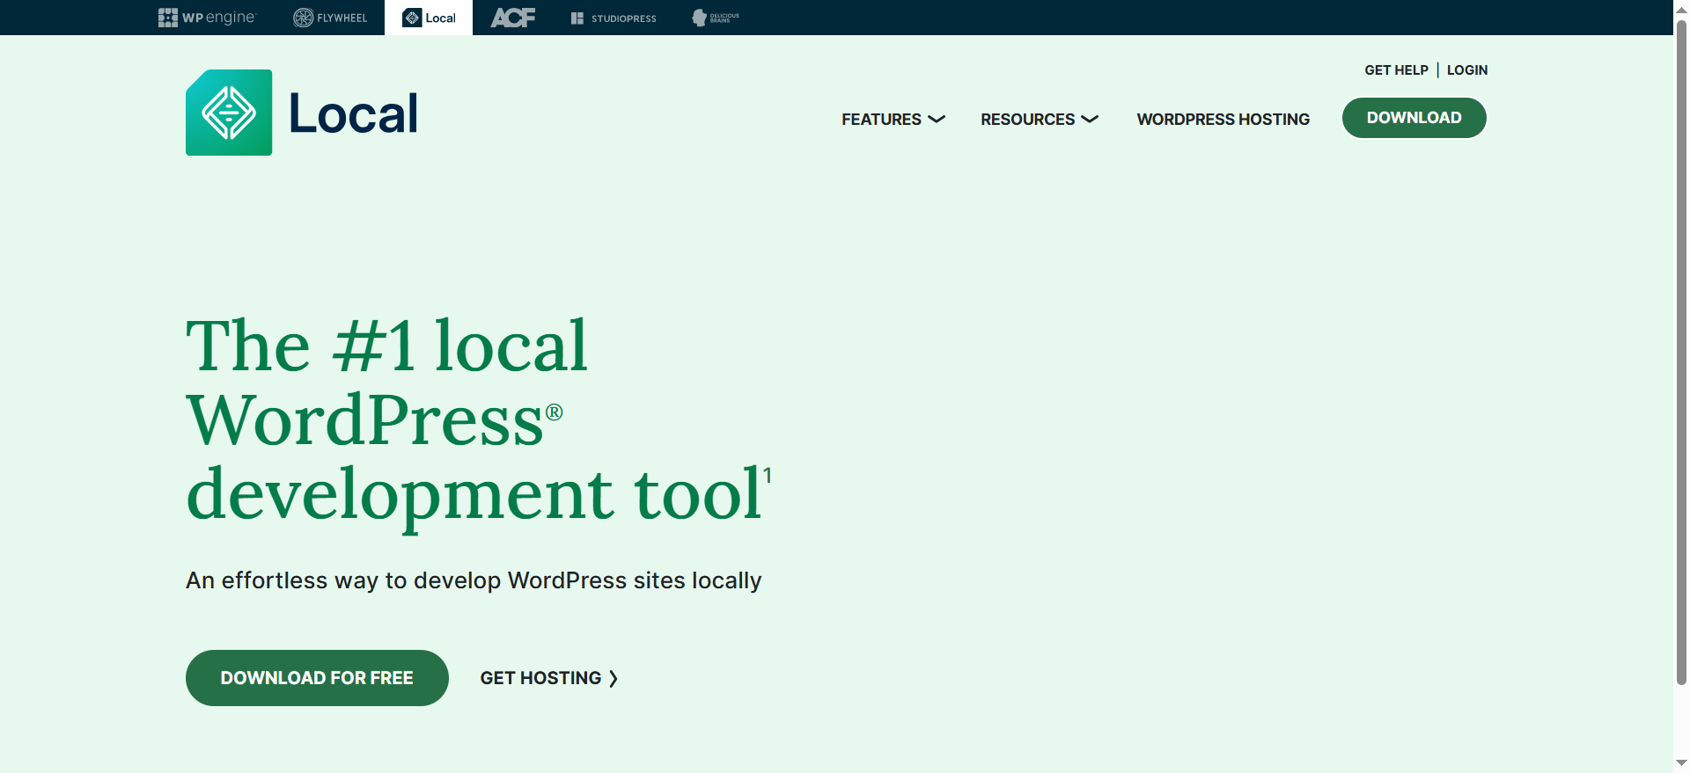Viewport: 1690px width, 773px height.
Task: Open the Flywheel brand link
Action: click(x=330, y=18)
